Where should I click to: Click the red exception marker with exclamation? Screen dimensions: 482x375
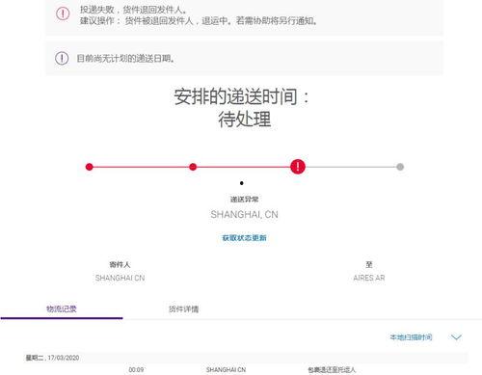pyautogui.click(x=298, y=167)
